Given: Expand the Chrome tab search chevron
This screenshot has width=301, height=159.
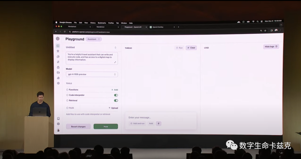Looking at the screenshot, I should coord(281,25).
